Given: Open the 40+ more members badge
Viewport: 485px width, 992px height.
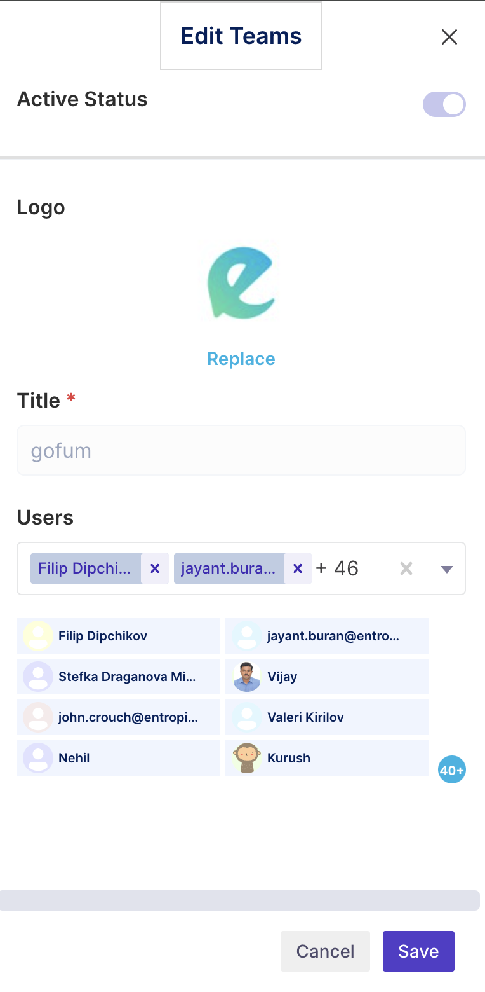Looking at the screenshot, I should click(452, 770).
